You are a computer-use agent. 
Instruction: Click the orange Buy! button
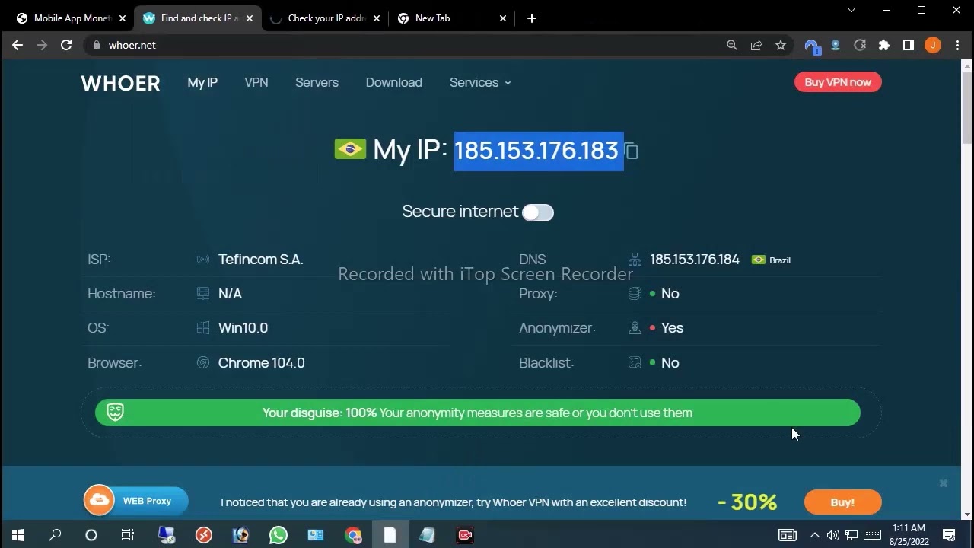(x=843, y=502)
